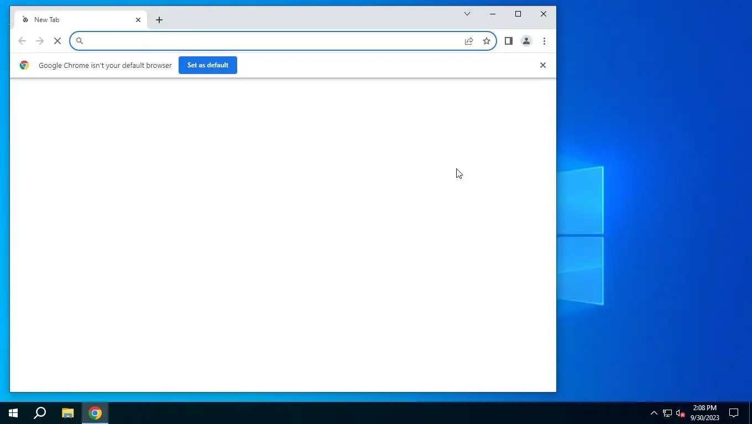Screen dimensions: 752x424
Task: Open the side panel
Action: pos(509,41)
